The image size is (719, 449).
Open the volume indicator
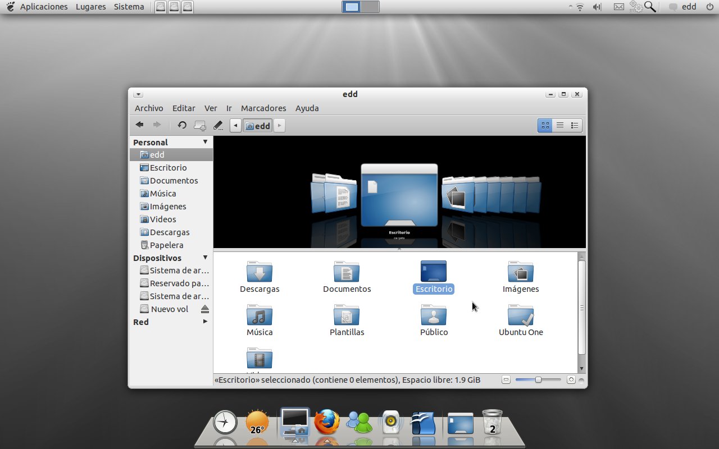(597, 7)
